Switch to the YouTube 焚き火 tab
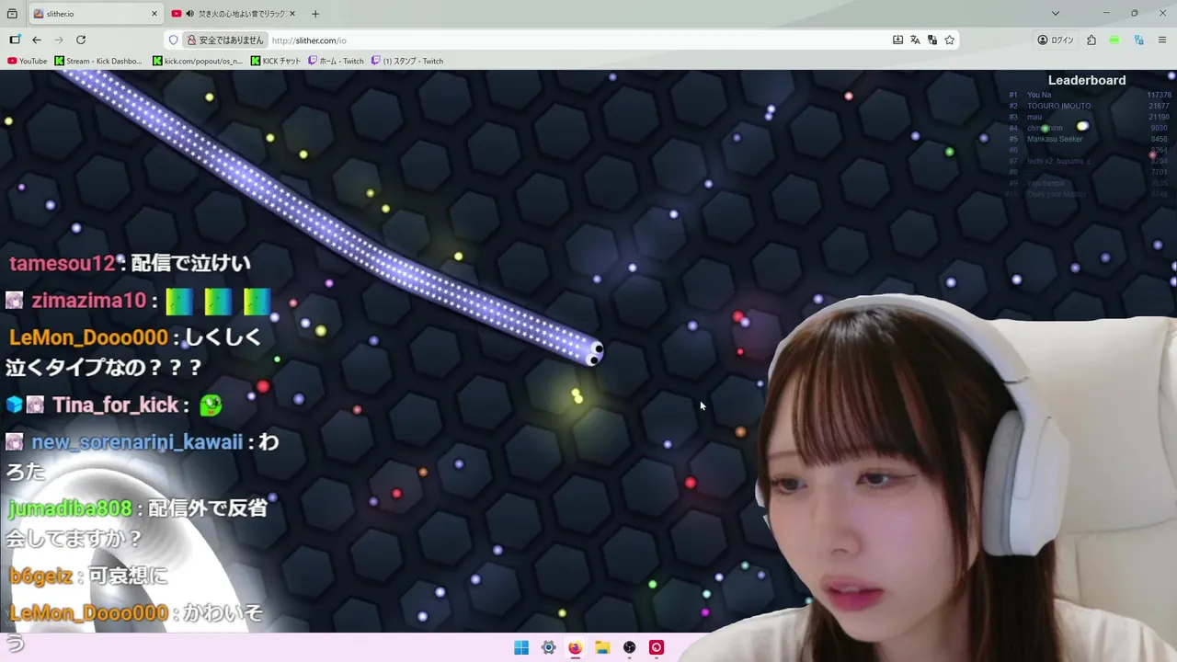The image size is (1177, 662). [x=235, y=14]
